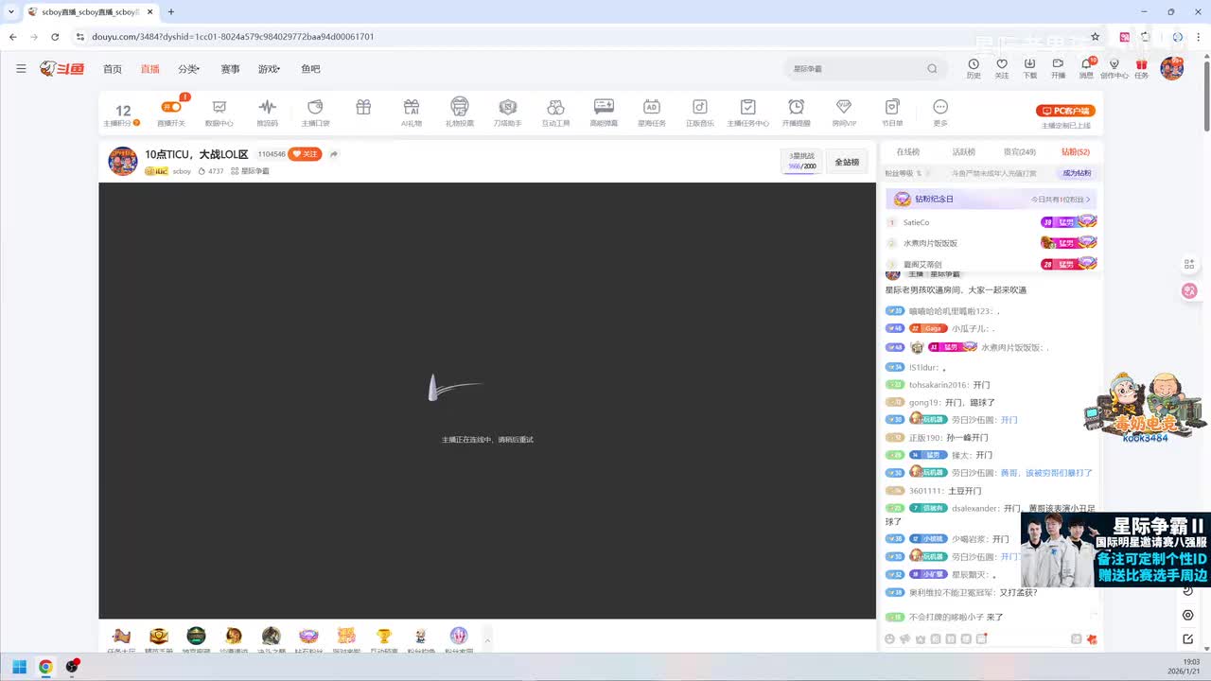Switch to the 贵宾(249) tab
Screen dimensions: 1211x681
tap(1020, 151)
